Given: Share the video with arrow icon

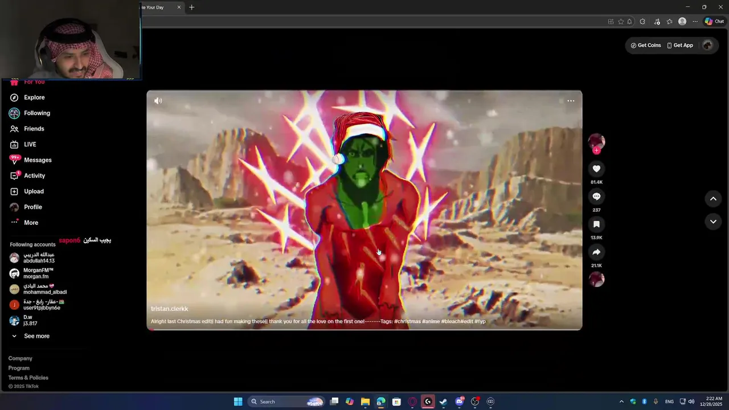Looking at the screenshot, I should click(x=596, y=252).
